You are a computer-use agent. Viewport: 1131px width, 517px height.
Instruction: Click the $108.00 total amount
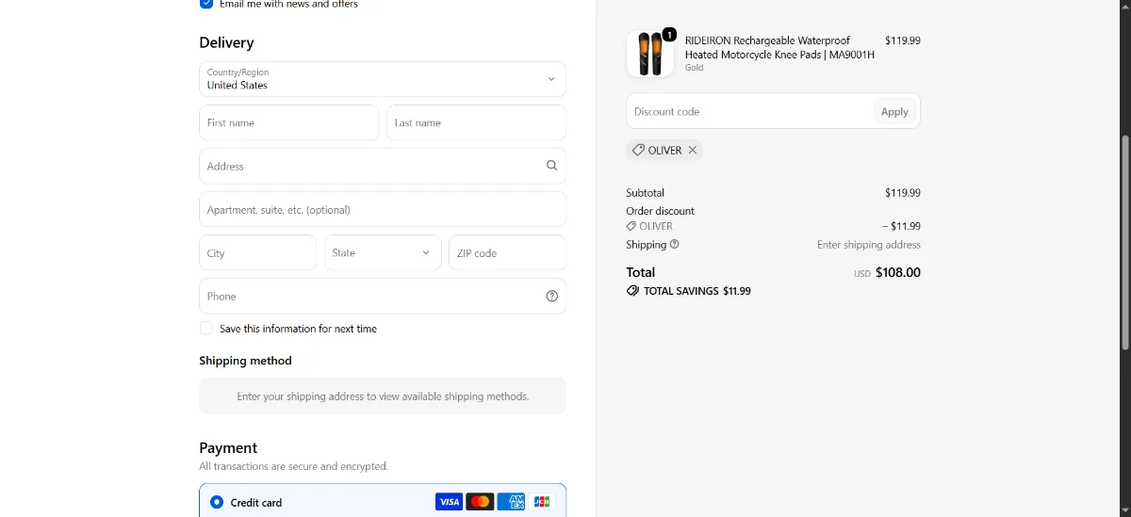898,272
